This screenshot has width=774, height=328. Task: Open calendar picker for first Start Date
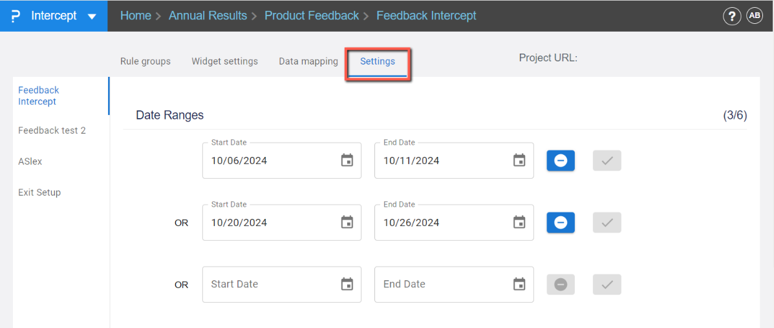(x=347, y=161)
